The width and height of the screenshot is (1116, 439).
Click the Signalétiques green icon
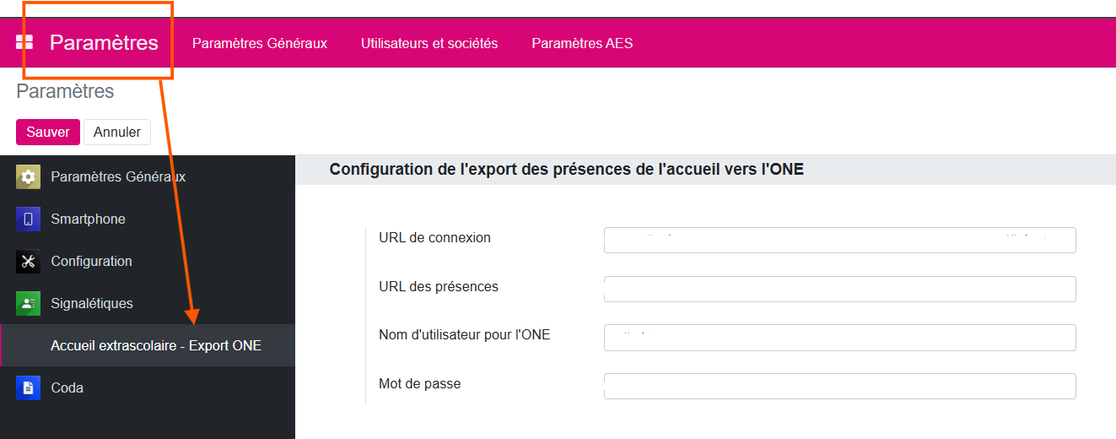[x=28, y=304]
